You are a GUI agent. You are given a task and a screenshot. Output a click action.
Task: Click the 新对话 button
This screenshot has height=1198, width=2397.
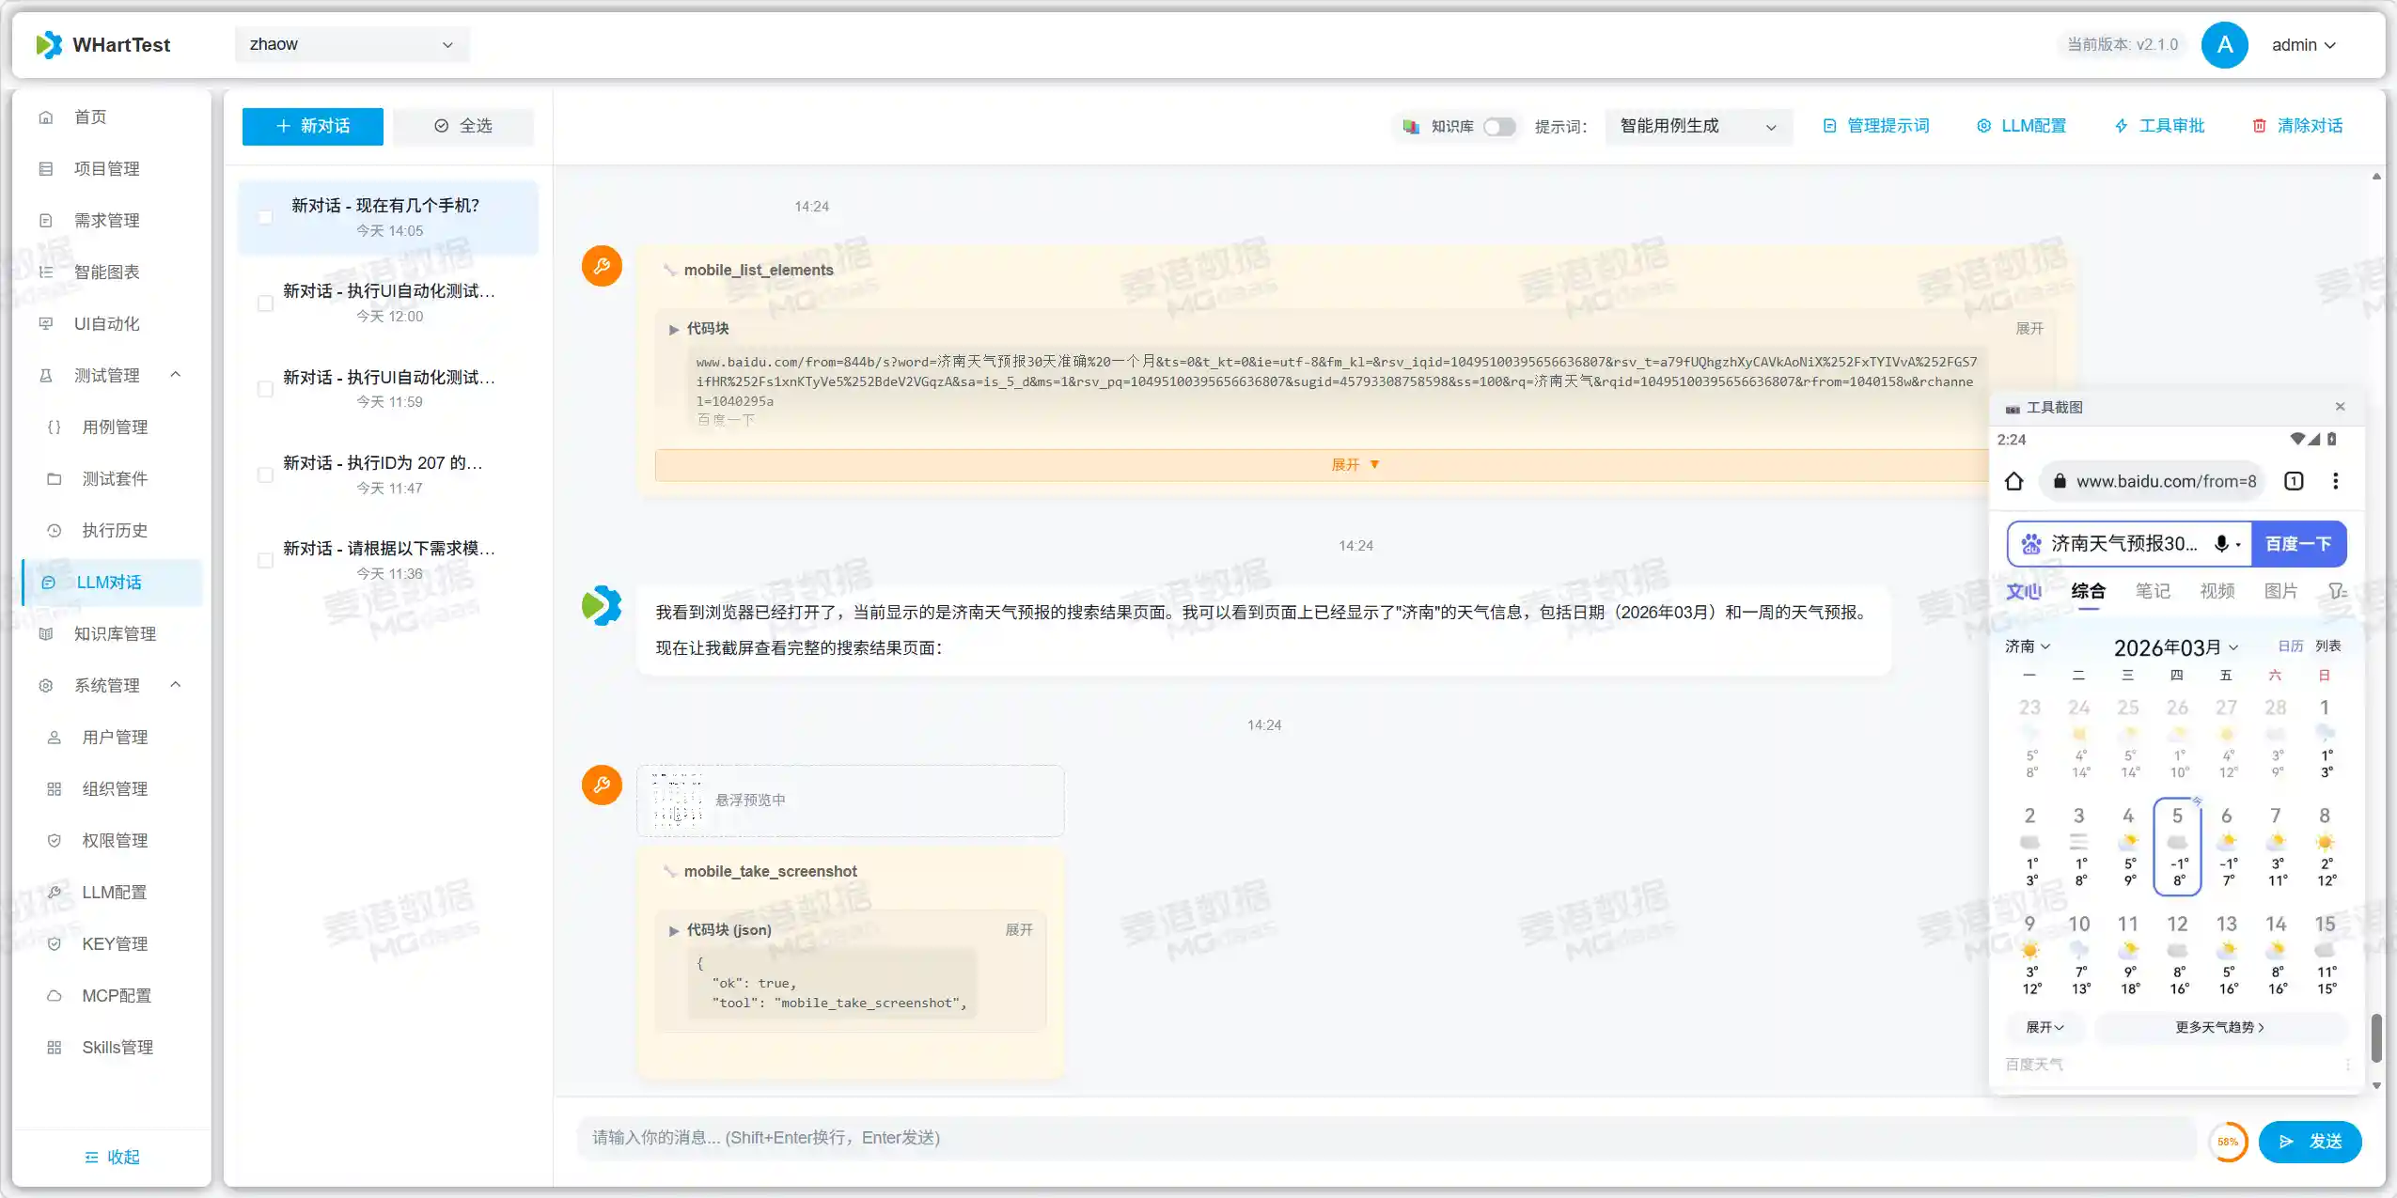pyautogui.click(x=312, y=125)
